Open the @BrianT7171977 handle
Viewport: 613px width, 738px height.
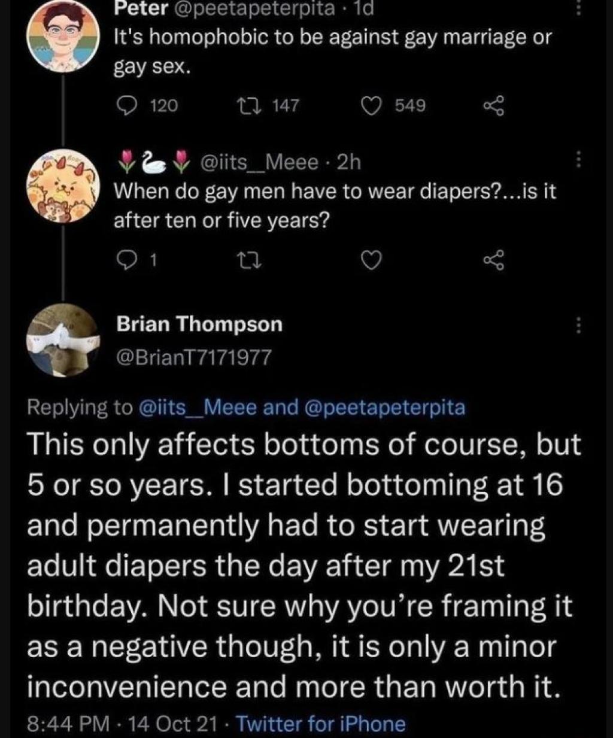(194, 357)
